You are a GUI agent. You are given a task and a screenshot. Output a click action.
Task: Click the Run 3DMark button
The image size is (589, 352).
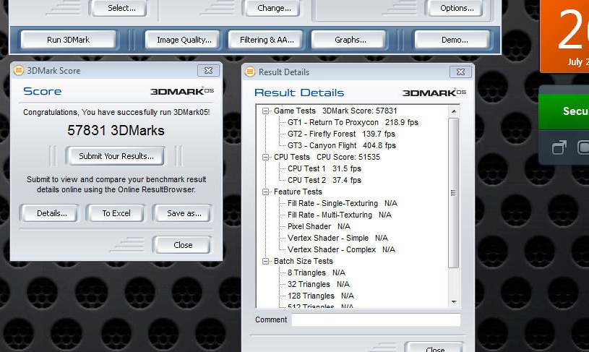coord(69,40)
